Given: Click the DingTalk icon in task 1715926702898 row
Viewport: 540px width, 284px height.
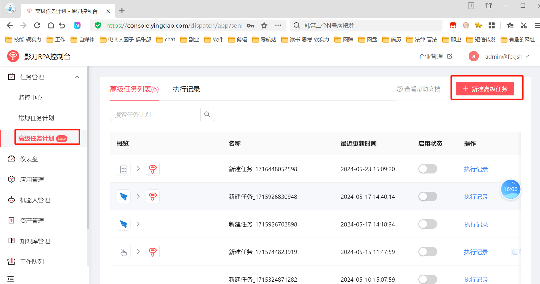Looking at the screenshot, I should point(124,224).
